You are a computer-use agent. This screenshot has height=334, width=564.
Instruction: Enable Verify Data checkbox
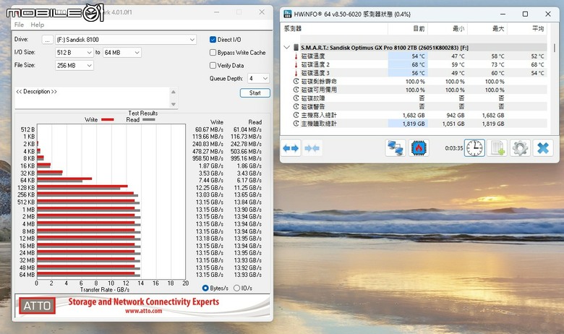click(213, 66)
